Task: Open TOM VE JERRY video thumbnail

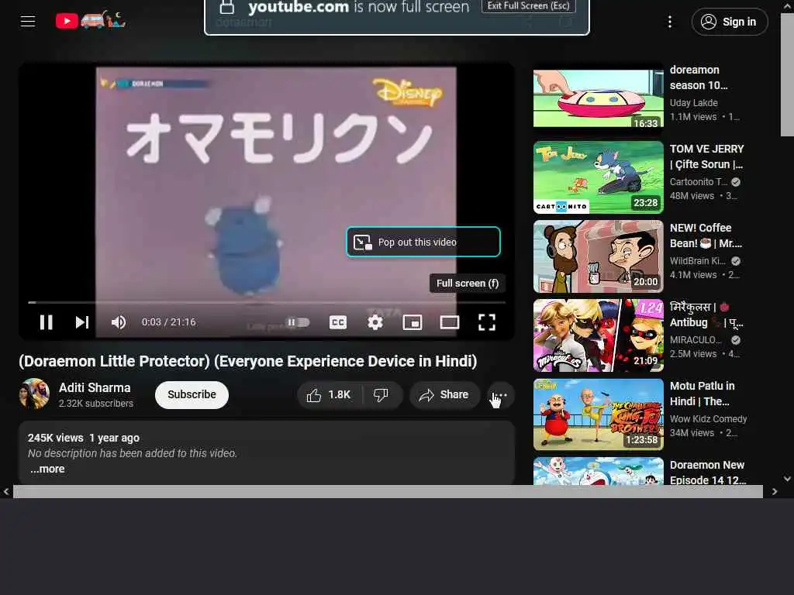Action: (598, 177)
